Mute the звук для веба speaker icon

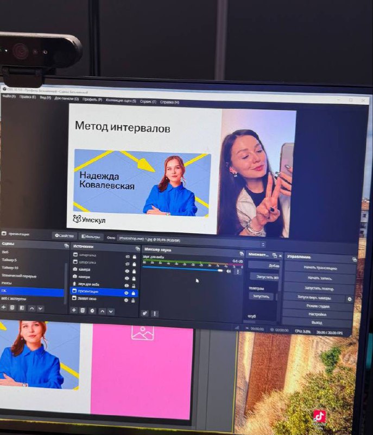tap(229, 271)
